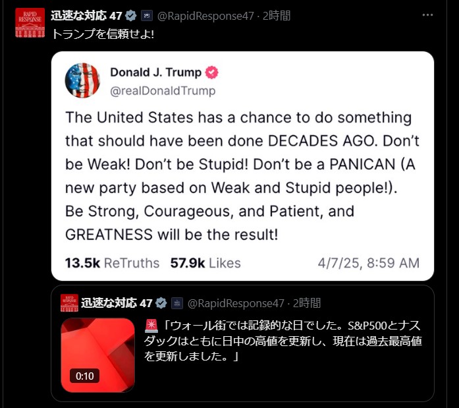Click Donald J. Trump's flag-face avatar in the image

82,80
